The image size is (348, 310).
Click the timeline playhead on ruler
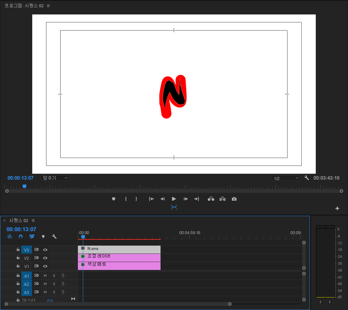[x=83, y=237]
